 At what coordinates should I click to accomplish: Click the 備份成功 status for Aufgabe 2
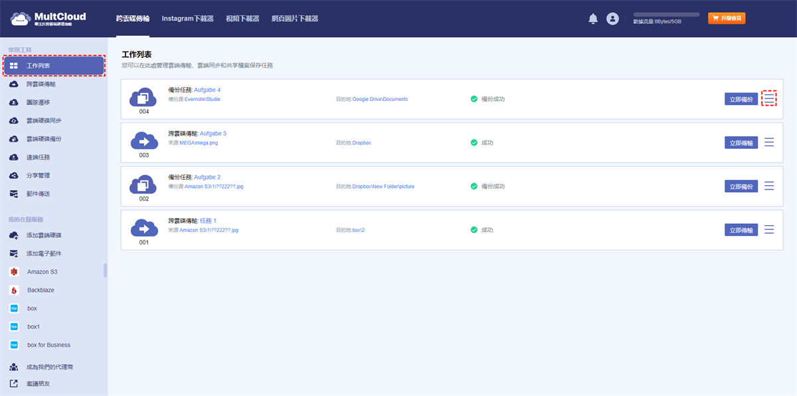[x=487, y=186]
